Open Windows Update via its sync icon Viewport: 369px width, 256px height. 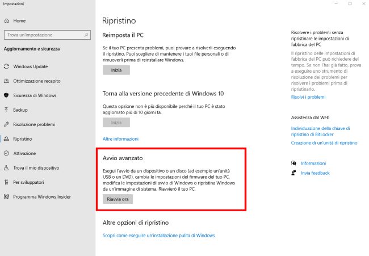pyautogui.click(x=7, y=66)
